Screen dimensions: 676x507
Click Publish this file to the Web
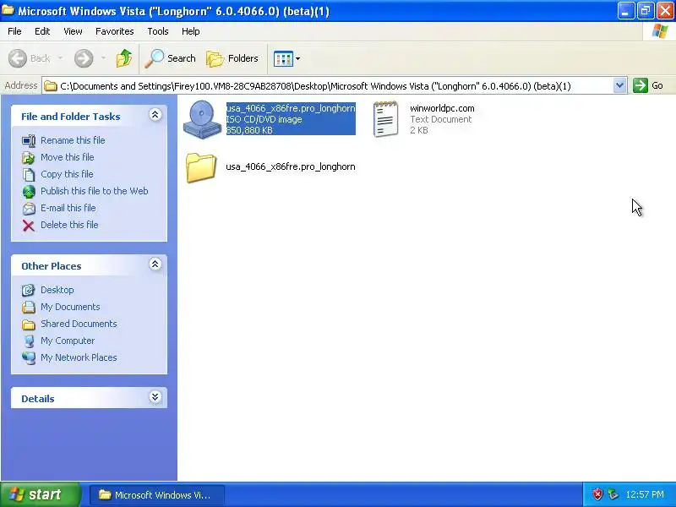[x=95, y=191]
